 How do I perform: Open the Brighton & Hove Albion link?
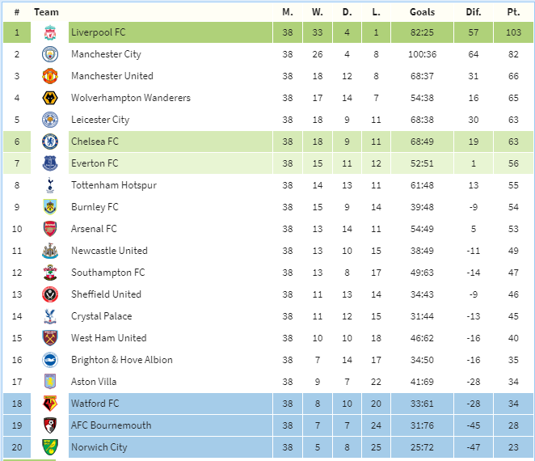[x=122, y=360]
